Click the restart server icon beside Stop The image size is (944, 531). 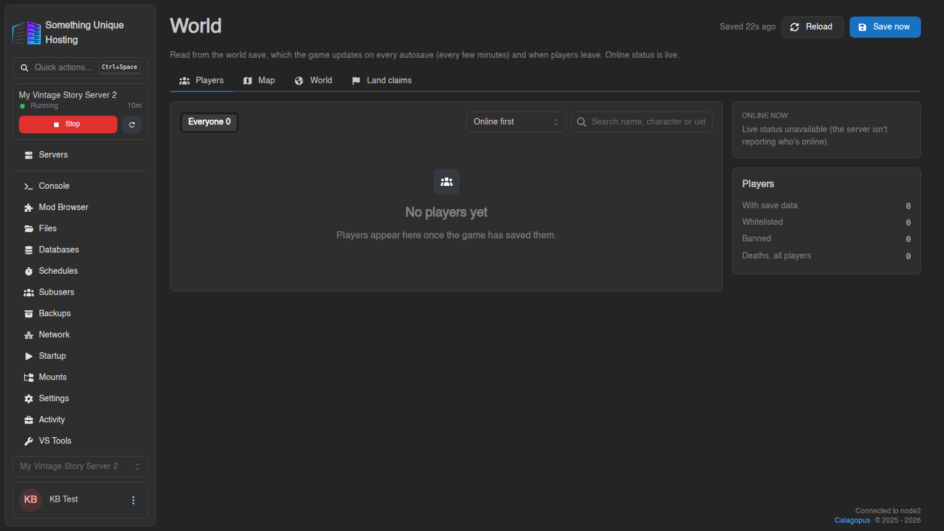pyautogui.click(x=132, y=124)
